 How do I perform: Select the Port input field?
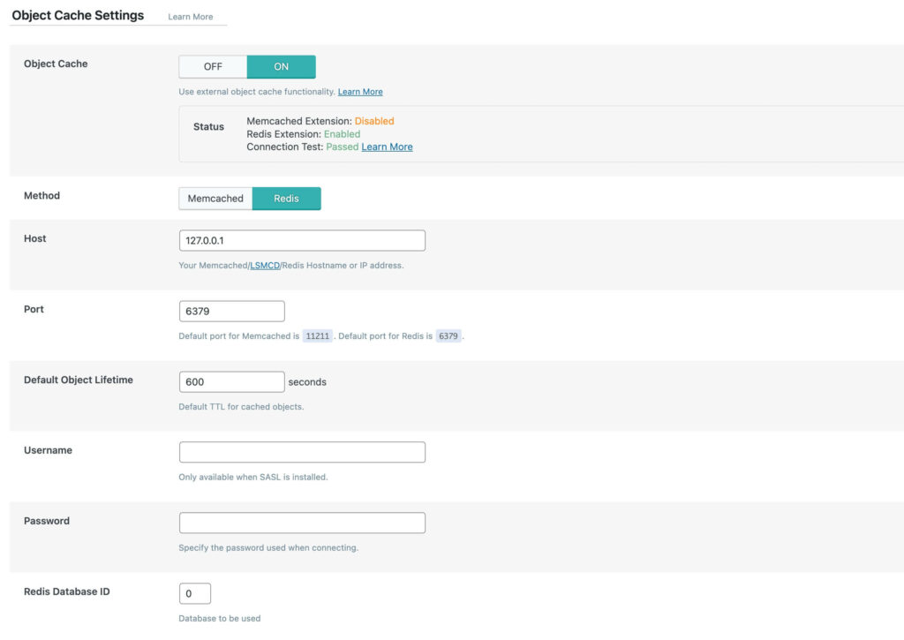[231, 311]
